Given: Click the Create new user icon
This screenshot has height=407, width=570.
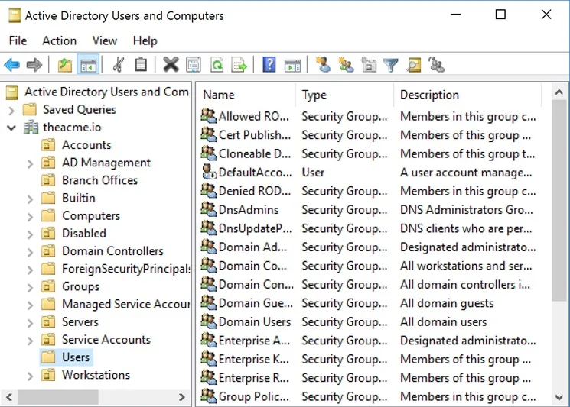Looking at the screenshot, I should 323,65.
